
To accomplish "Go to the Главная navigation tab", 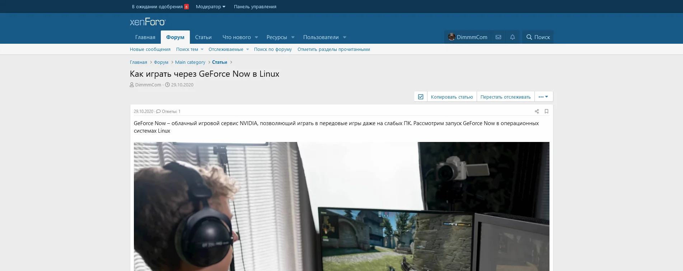I will (145, 37).
